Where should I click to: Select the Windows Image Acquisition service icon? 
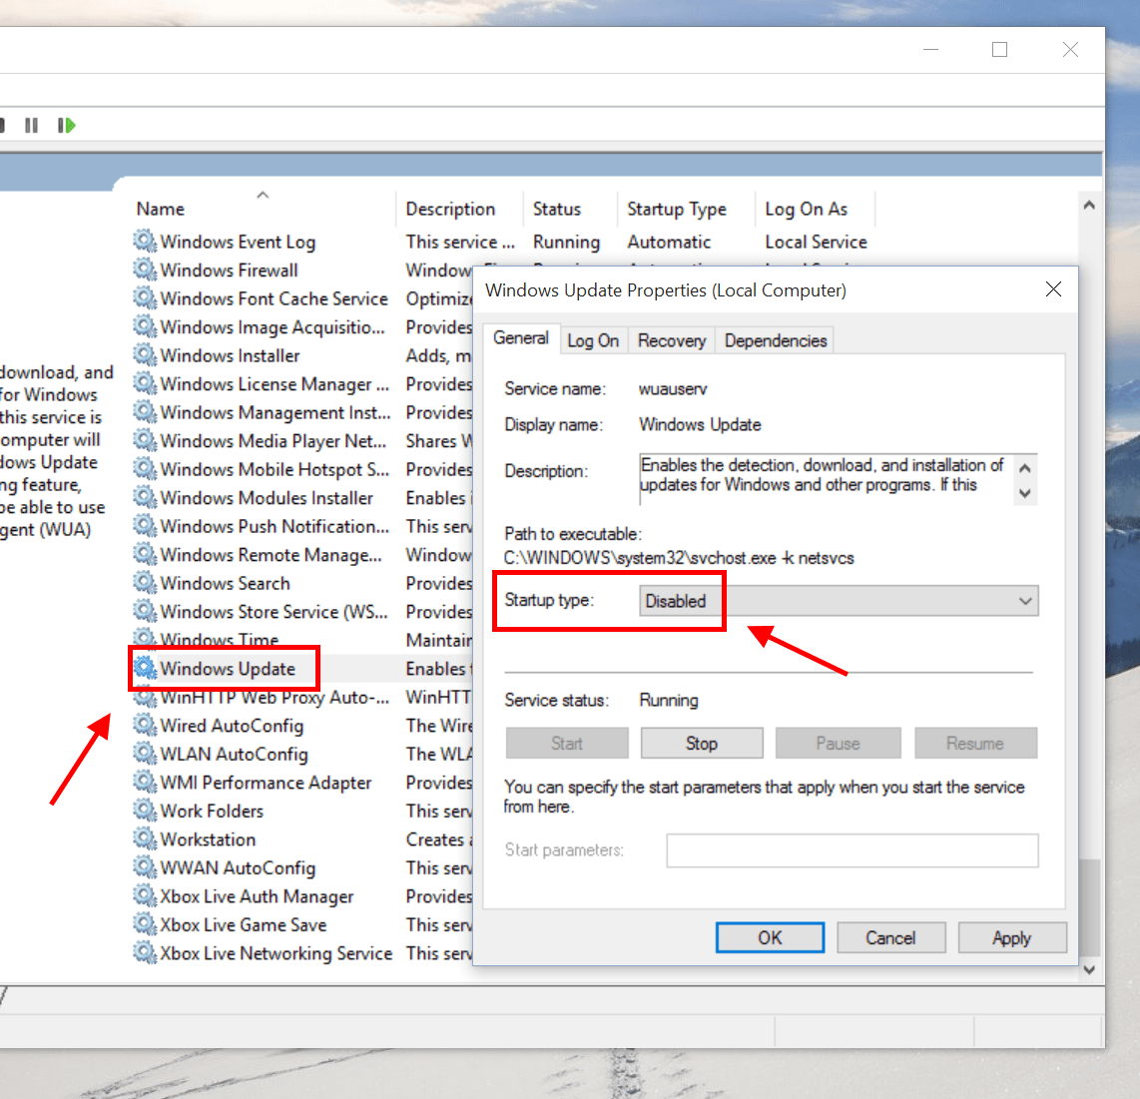146,326
